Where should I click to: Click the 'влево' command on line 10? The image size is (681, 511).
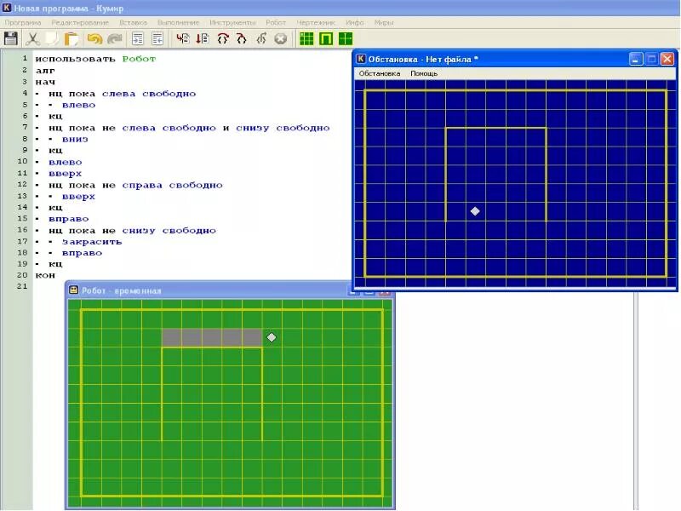tap(66, 162)
